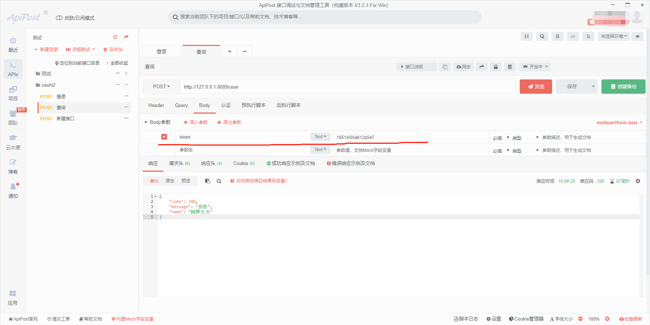Viewport: 650px width, 325px height.
Task: Open the 流程测试 dropdown
Action: [80, 50]
